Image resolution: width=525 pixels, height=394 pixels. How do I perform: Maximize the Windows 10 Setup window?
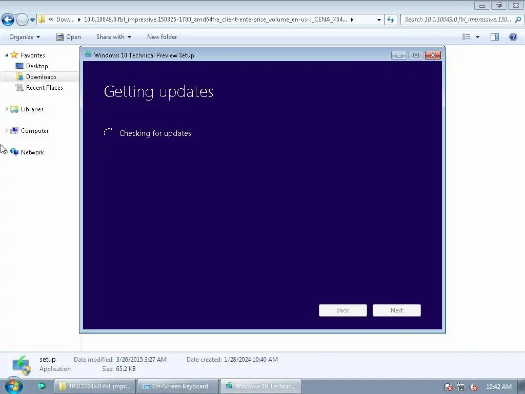tap(416, 55)
